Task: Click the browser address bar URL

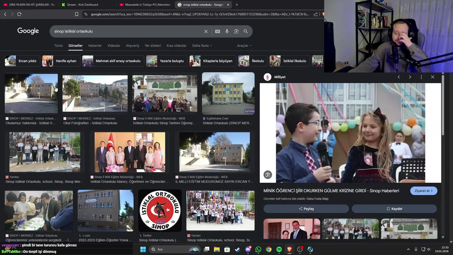Action: coord(200,14)
